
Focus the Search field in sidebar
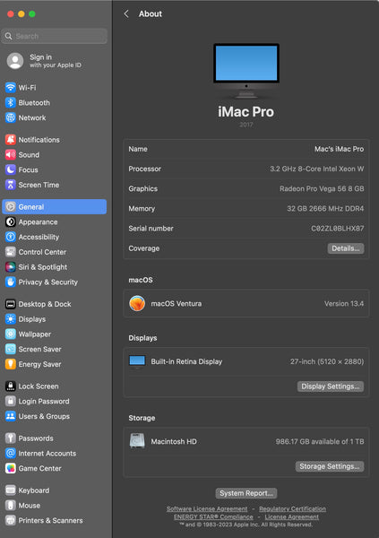[55, 36]
